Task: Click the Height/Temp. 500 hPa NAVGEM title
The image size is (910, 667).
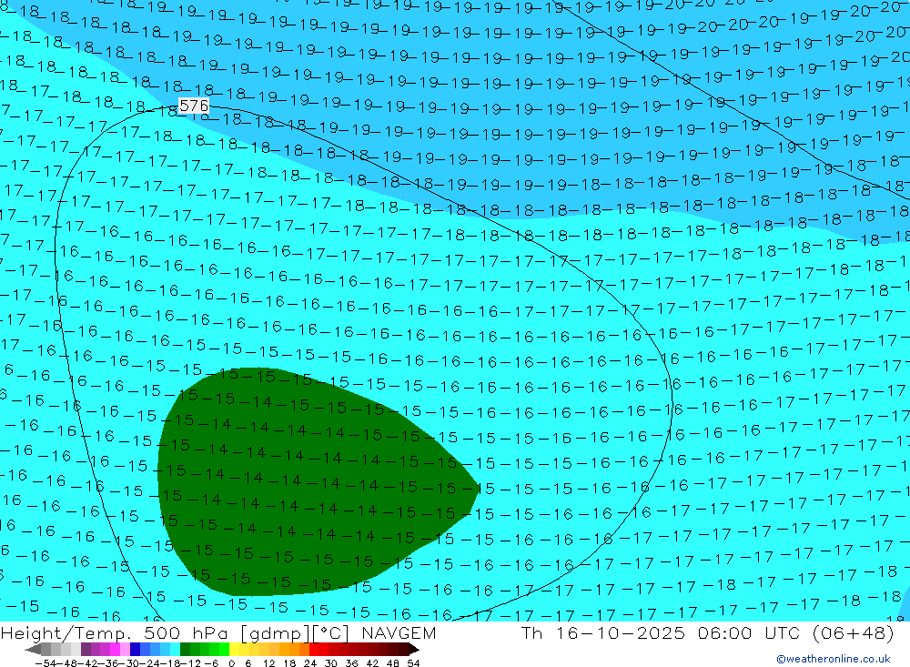Action: 218,632
